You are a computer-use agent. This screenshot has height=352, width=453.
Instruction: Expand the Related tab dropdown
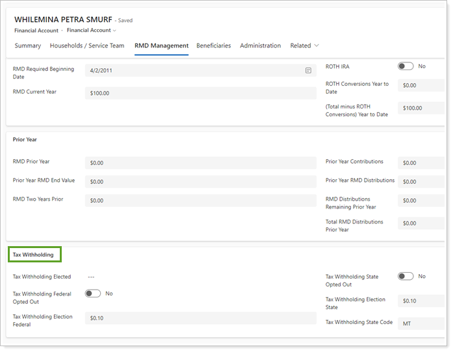pos(305,46)
